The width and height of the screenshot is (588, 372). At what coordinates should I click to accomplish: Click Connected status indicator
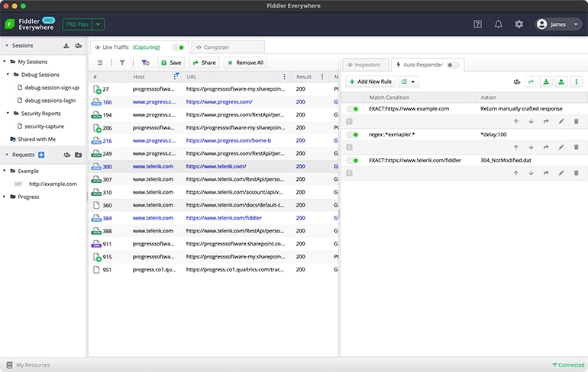[x=568, y=365]
